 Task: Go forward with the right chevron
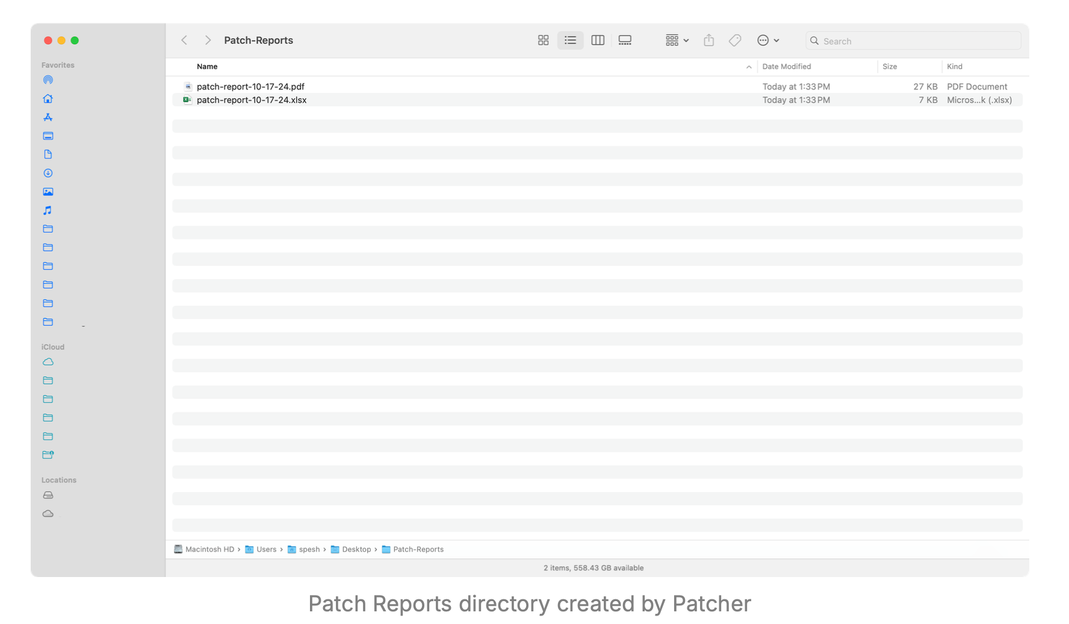208,40
